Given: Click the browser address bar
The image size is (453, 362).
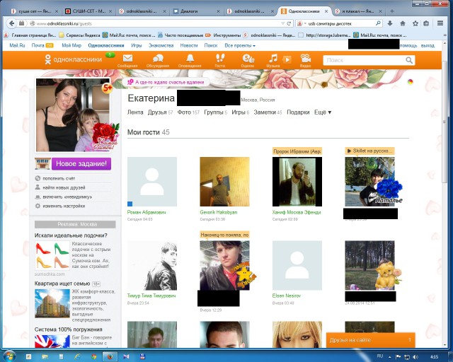Looking at the screenshot, I should coord(157,23).
